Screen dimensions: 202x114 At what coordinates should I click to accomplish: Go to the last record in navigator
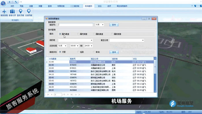(x=72, y=95)
